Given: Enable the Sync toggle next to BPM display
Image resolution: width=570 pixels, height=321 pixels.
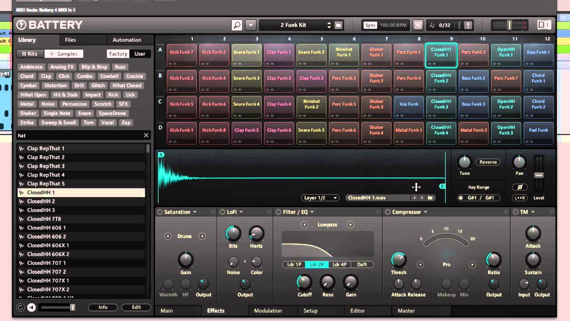Looking at the screenshot, I should pyautogui.click(x=370, y=25).
